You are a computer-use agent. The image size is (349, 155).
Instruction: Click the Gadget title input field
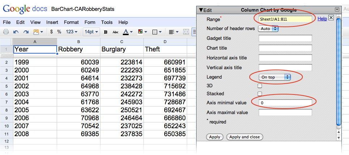tap(285, 38)
